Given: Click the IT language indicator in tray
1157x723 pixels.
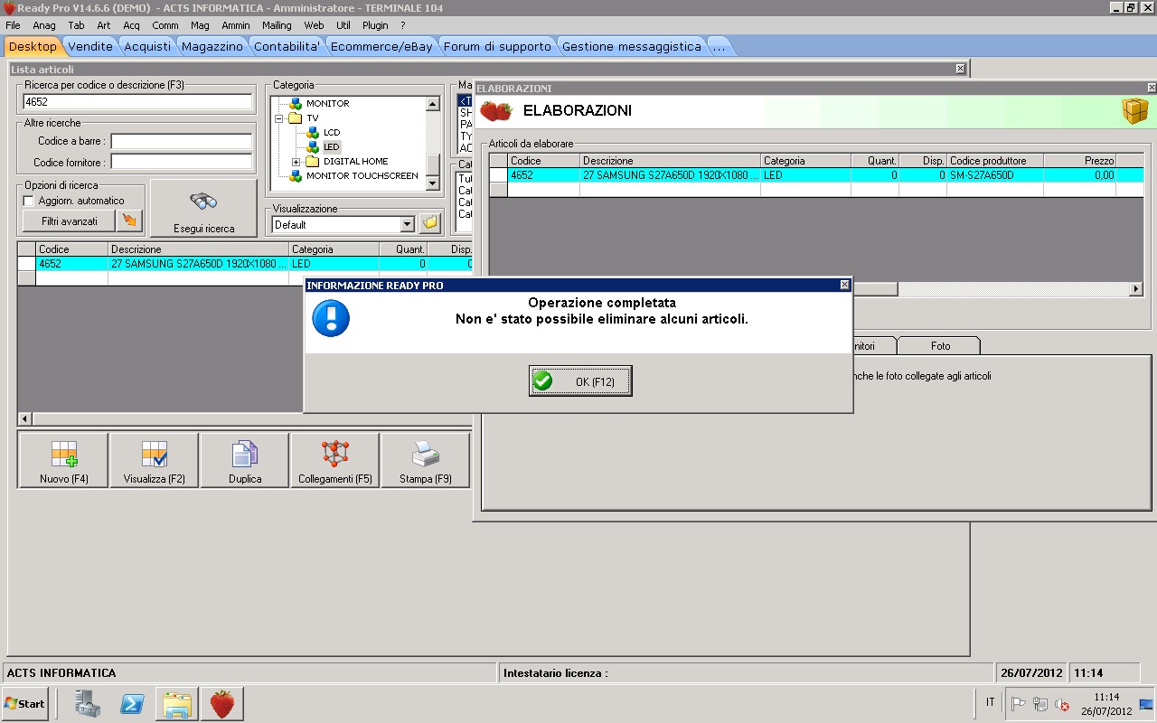Looking at the screenshot, I should point(991,702).
